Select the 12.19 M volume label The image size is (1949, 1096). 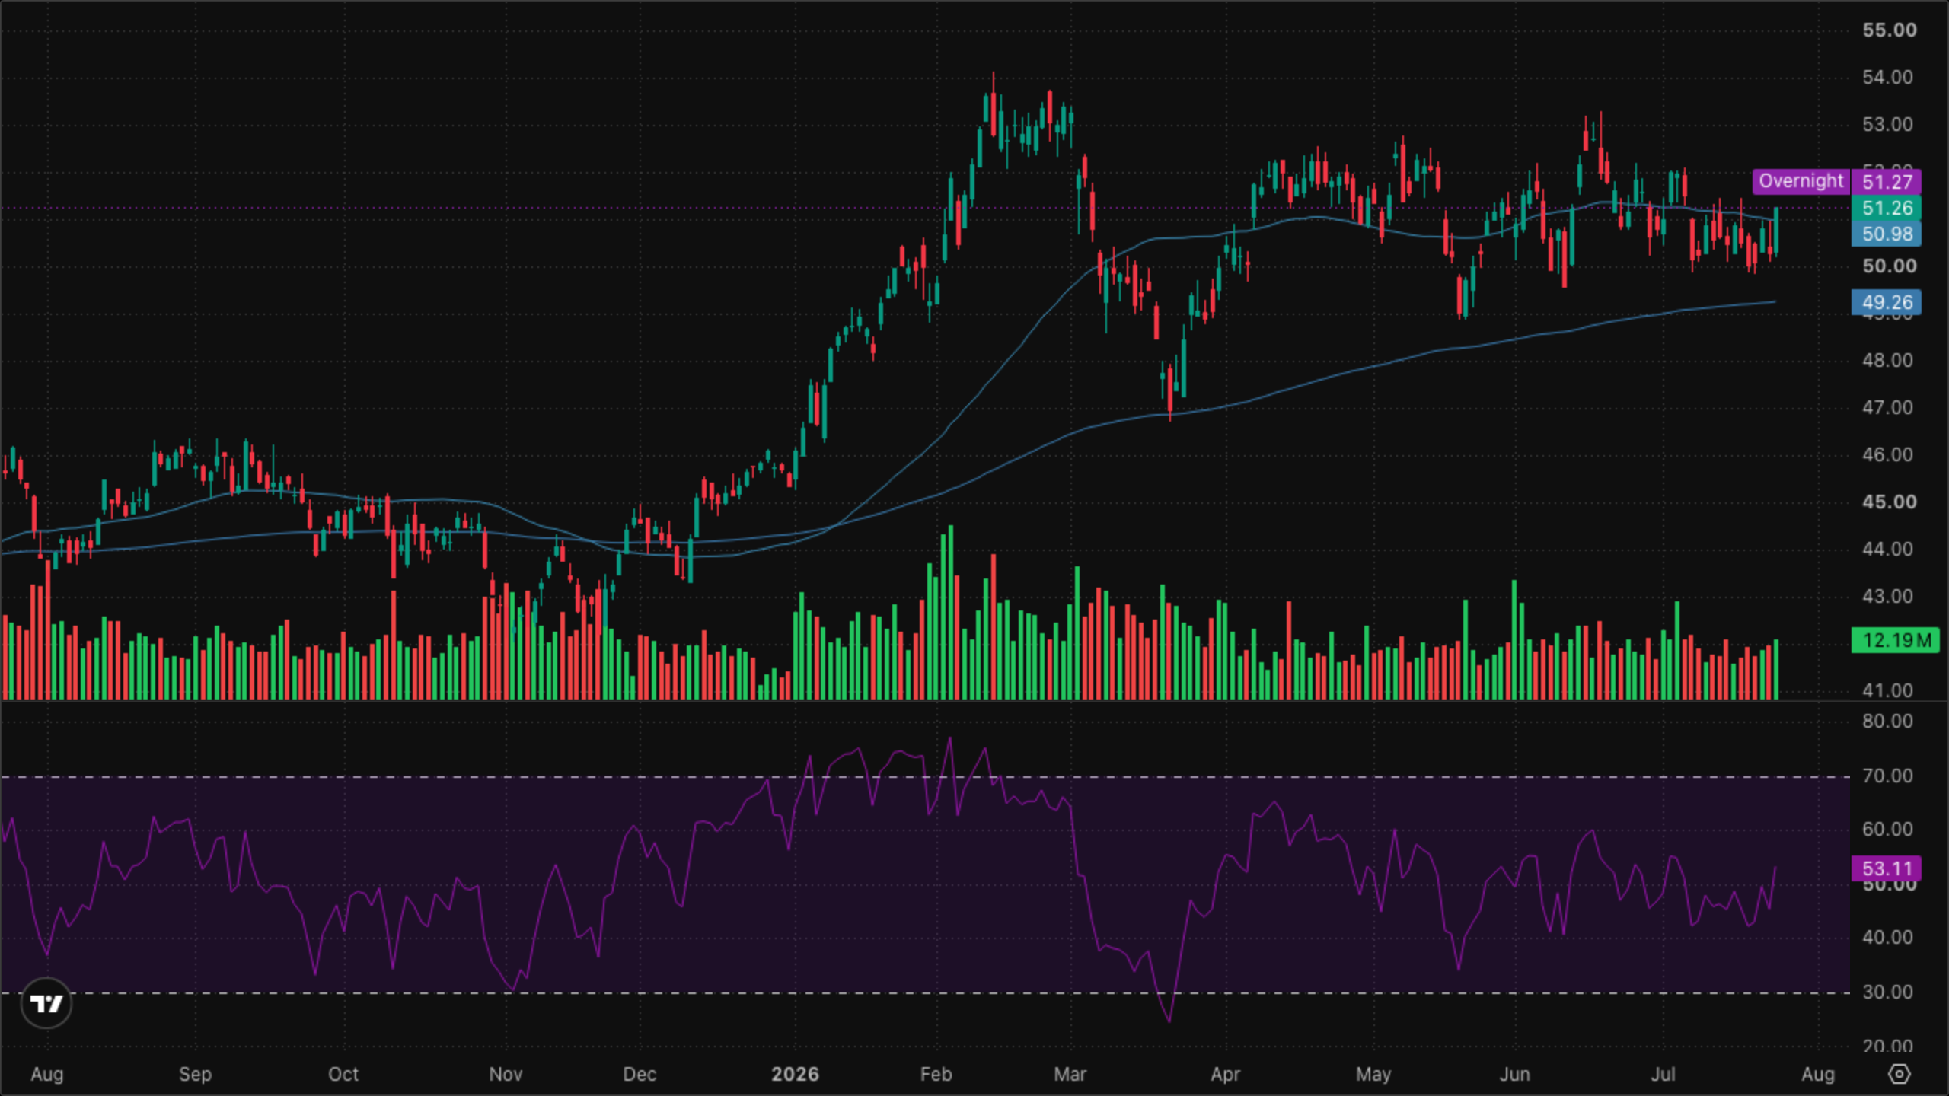[1895, 640]
